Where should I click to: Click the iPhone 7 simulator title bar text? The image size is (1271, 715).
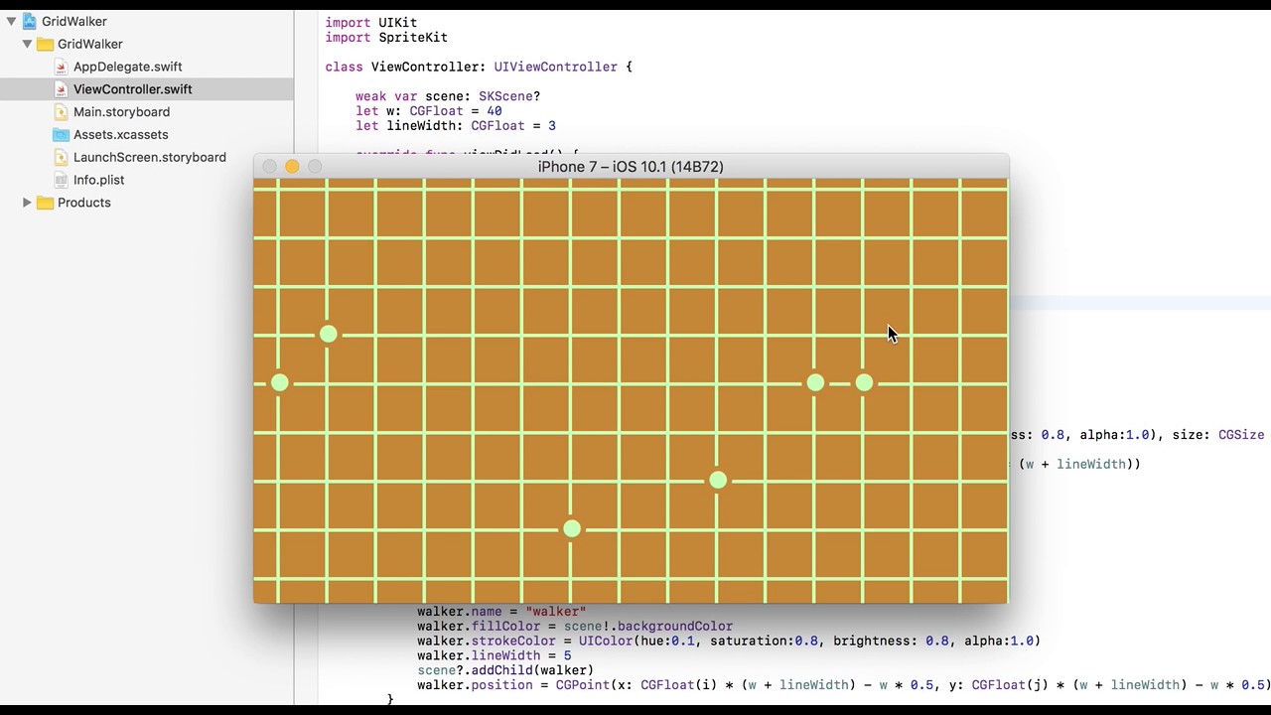point(631,167)
